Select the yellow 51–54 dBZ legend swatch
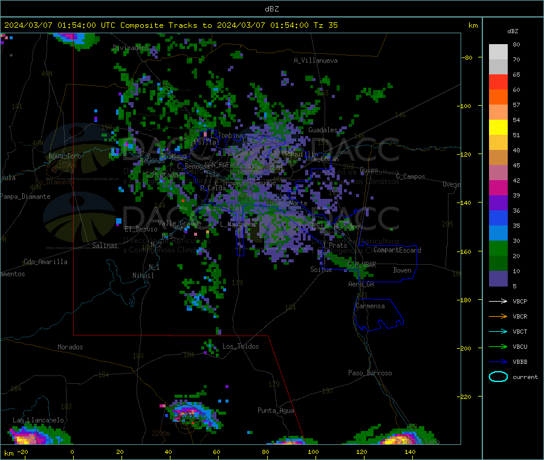 pyautogui.click(x=498, y=128)
